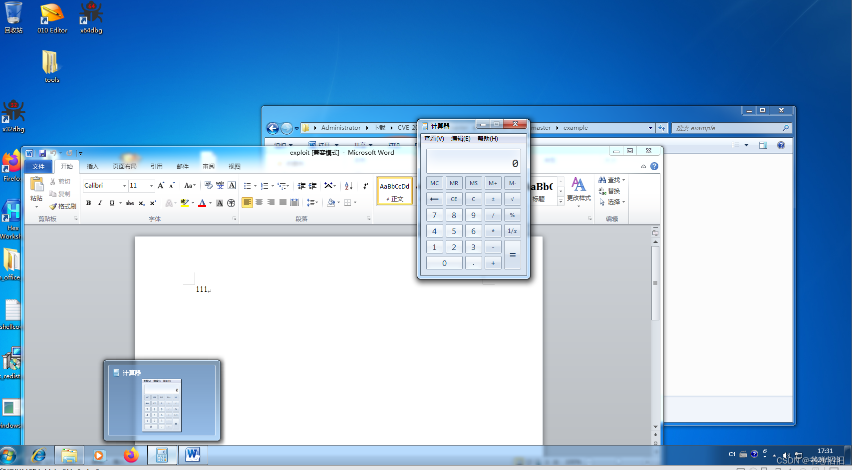Decrease paragraph indent in Word

301,186
